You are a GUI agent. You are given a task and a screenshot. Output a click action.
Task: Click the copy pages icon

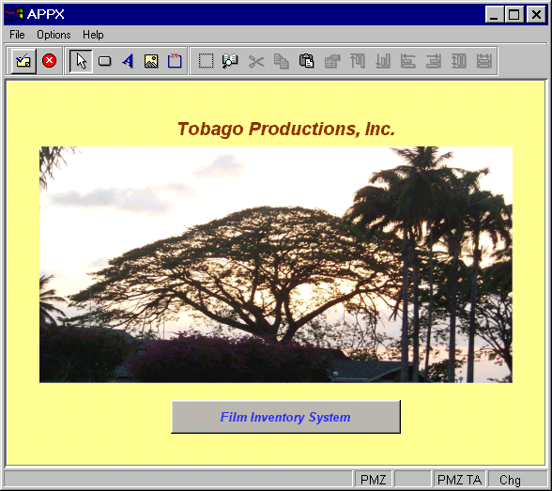tap(282, 61)
